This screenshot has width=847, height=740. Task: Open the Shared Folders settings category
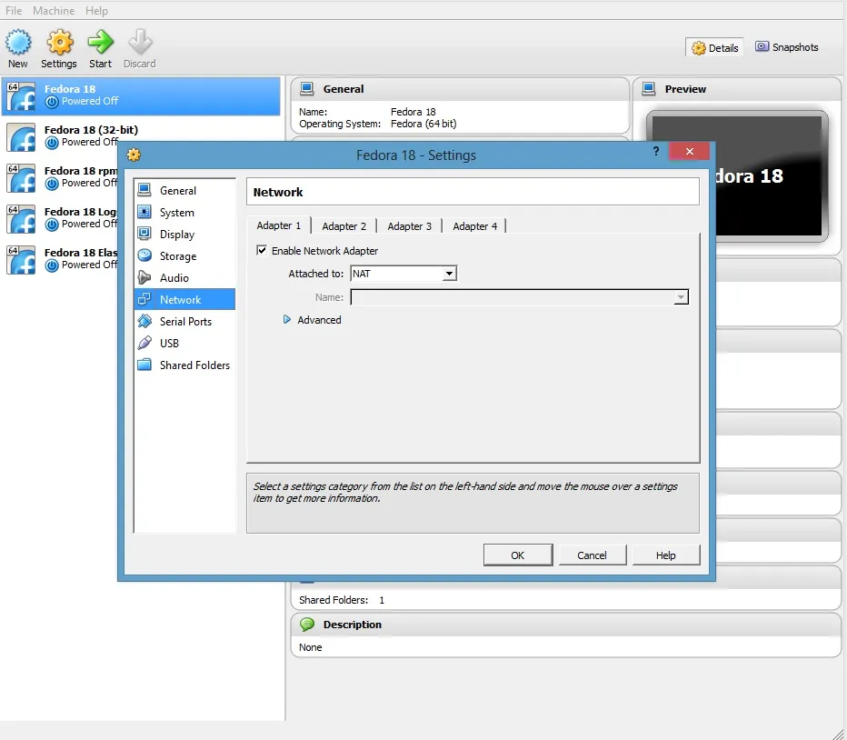click(x=194, y=365)
